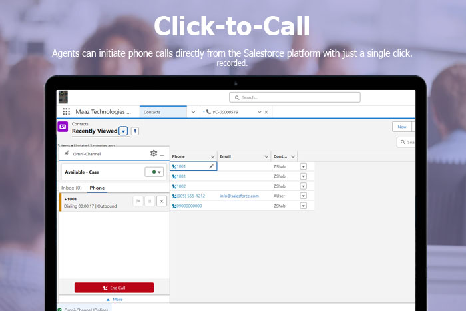Open row actions for 1081 contact
The width and height of the screenshot is (466, 311).
pyautogui.click(x=303, y=176)
